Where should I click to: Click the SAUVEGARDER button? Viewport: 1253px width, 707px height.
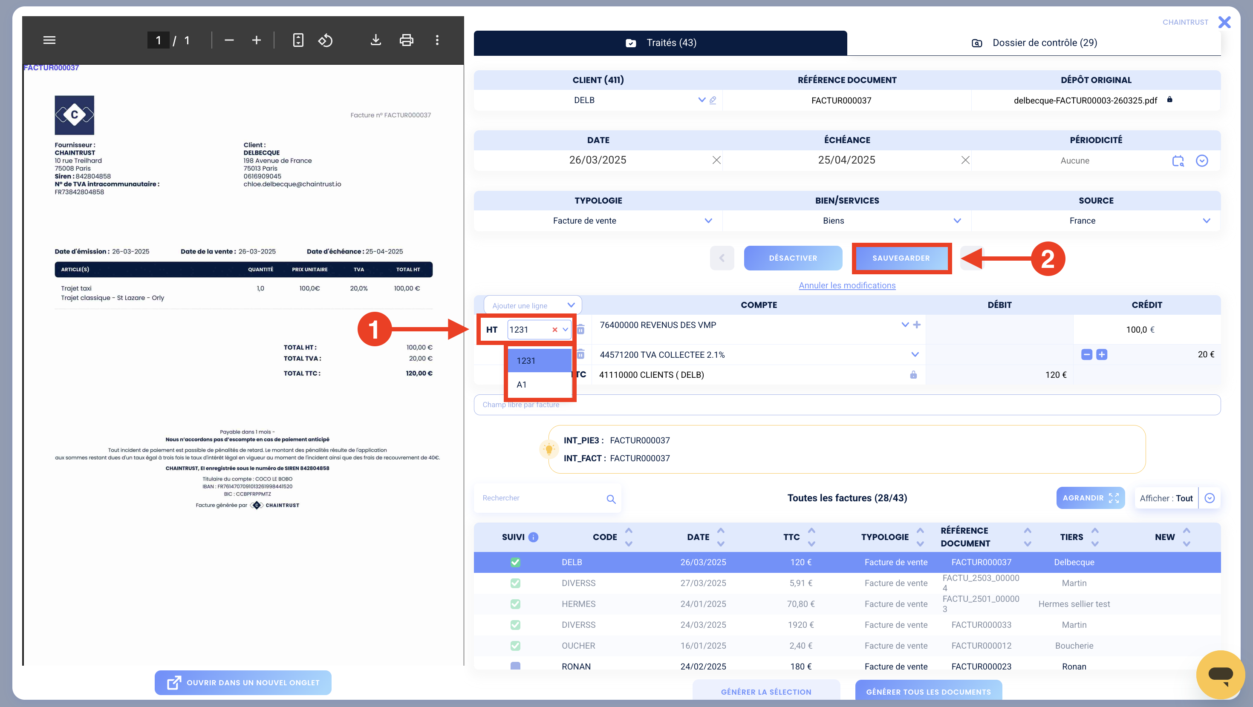[x=901, y=258]
